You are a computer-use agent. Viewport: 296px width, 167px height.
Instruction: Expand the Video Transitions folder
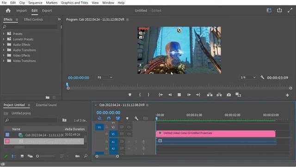(x=3, y=61)
